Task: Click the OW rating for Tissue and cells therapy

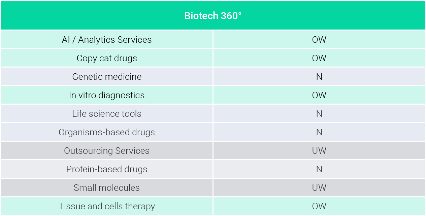Action: [319, 206]
